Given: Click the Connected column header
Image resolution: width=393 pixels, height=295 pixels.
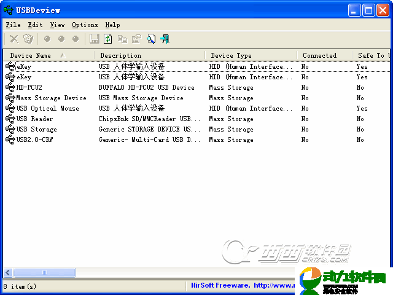Looking at the screenshot, I should (x=319, y=55).
